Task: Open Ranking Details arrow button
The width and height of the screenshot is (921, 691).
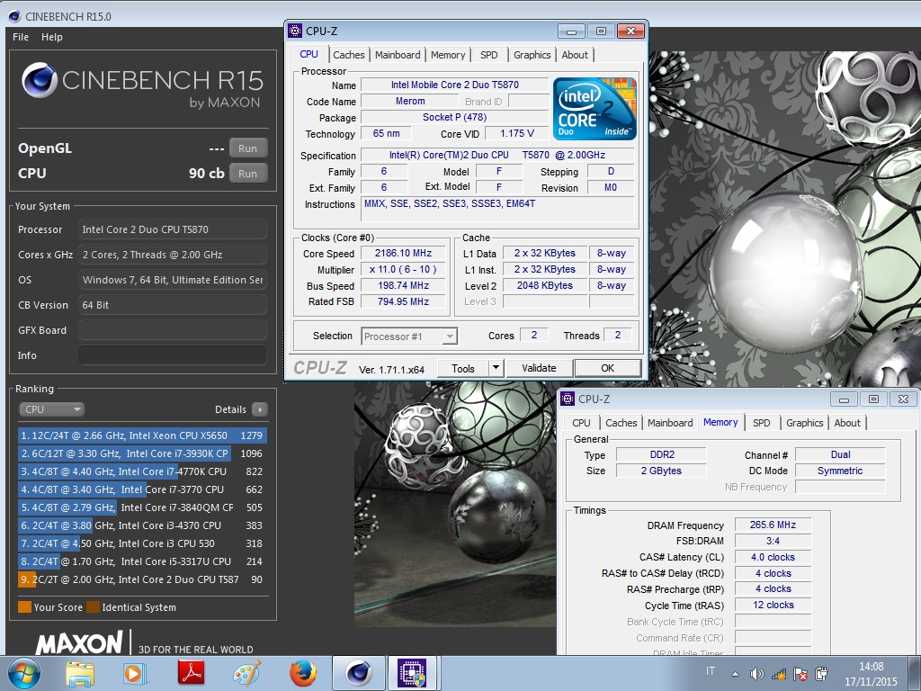Action: 260,409
